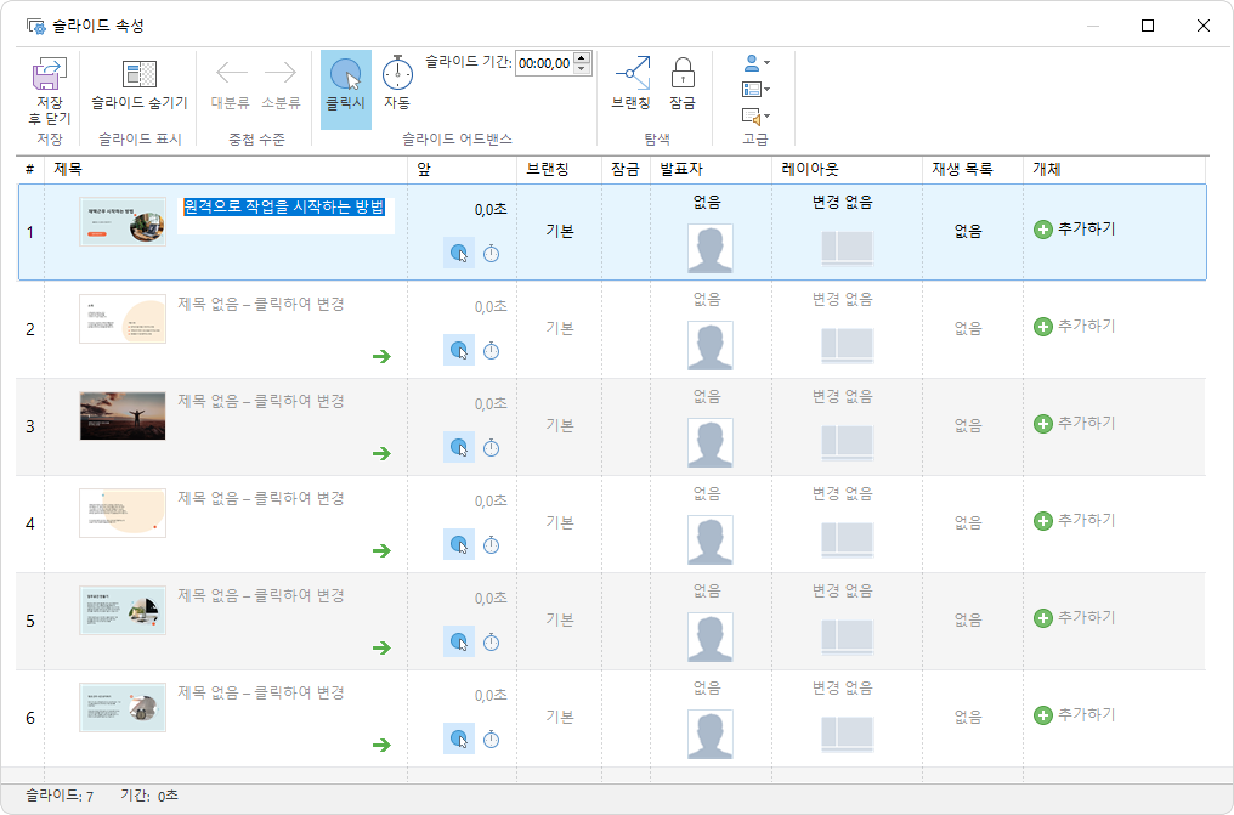The height and width of the screenshot is (815, 1234).
Task: Enable on-click advance for slide 5
Action: pos(459,642)
